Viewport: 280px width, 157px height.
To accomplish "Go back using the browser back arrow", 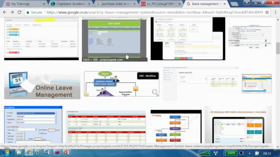I will pos(5,12).
